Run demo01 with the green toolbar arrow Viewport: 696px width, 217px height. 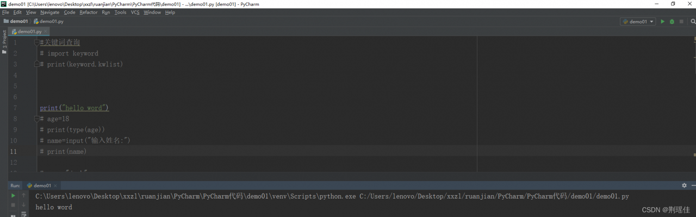tap(662, 21)
